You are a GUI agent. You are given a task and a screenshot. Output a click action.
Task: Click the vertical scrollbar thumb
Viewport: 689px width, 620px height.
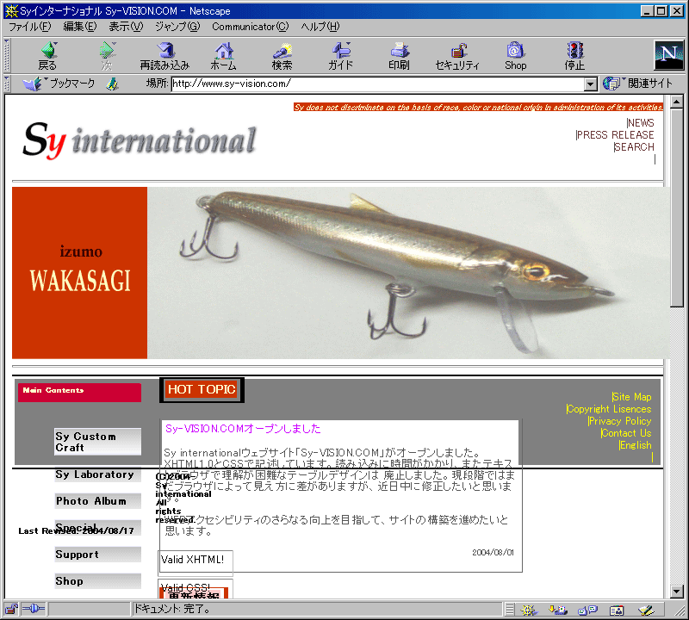[677, 208]
